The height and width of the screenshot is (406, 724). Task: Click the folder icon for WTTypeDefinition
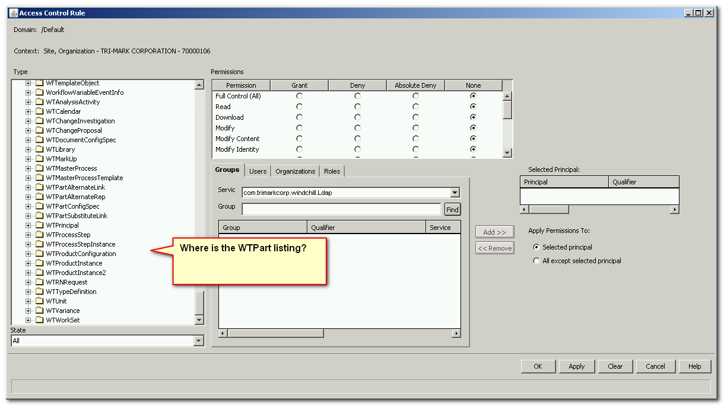point(39,292)
